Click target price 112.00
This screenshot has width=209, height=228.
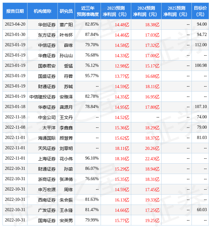click(201, 45)
